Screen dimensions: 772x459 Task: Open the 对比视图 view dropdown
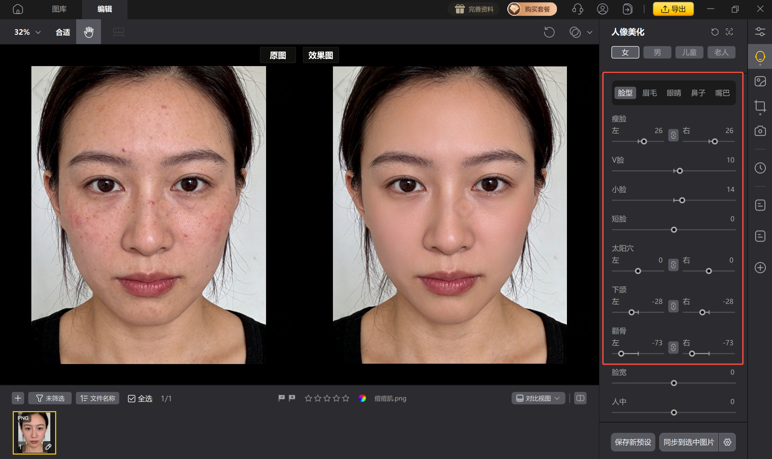click(x=538, y=398)
